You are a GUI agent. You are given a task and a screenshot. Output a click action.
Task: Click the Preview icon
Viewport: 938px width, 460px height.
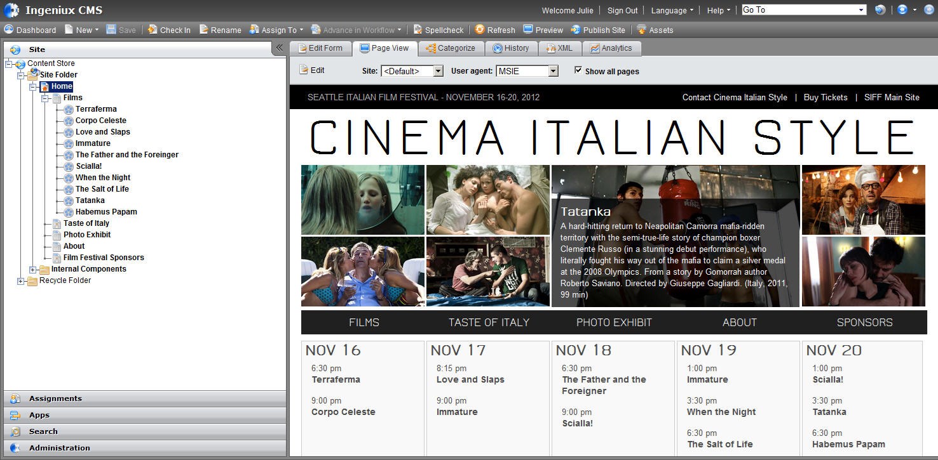coord(528,29)
